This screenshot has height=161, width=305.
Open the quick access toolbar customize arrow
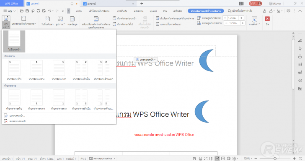pyautogui.click(x=63, y=11)
